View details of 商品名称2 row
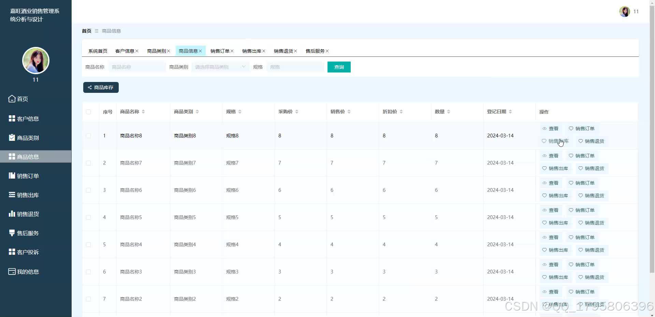The image size is (655, 317). 550,292
